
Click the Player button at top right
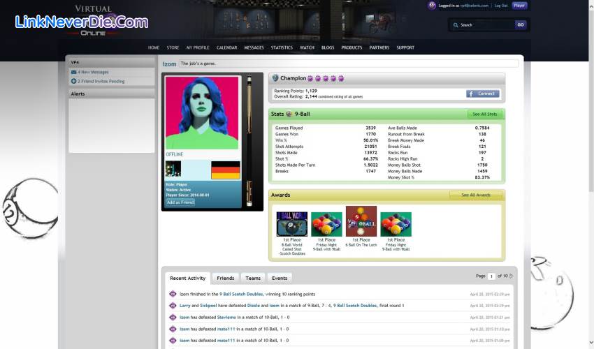click(519, 6)
